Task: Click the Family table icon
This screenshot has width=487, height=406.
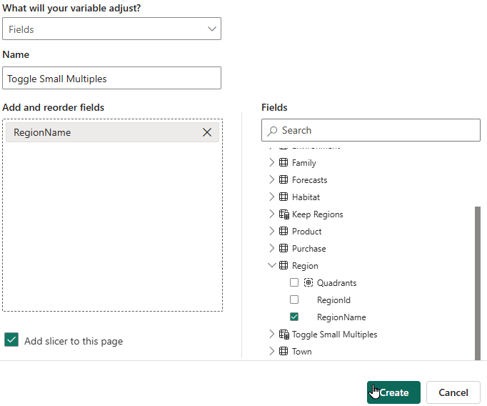Action: 283,162
